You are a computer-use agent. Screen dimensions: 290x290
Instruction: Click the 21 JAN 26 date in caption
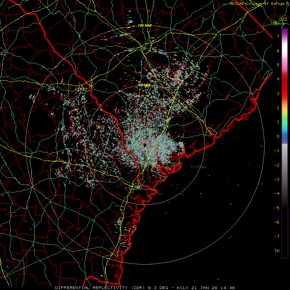coord(204,288)
